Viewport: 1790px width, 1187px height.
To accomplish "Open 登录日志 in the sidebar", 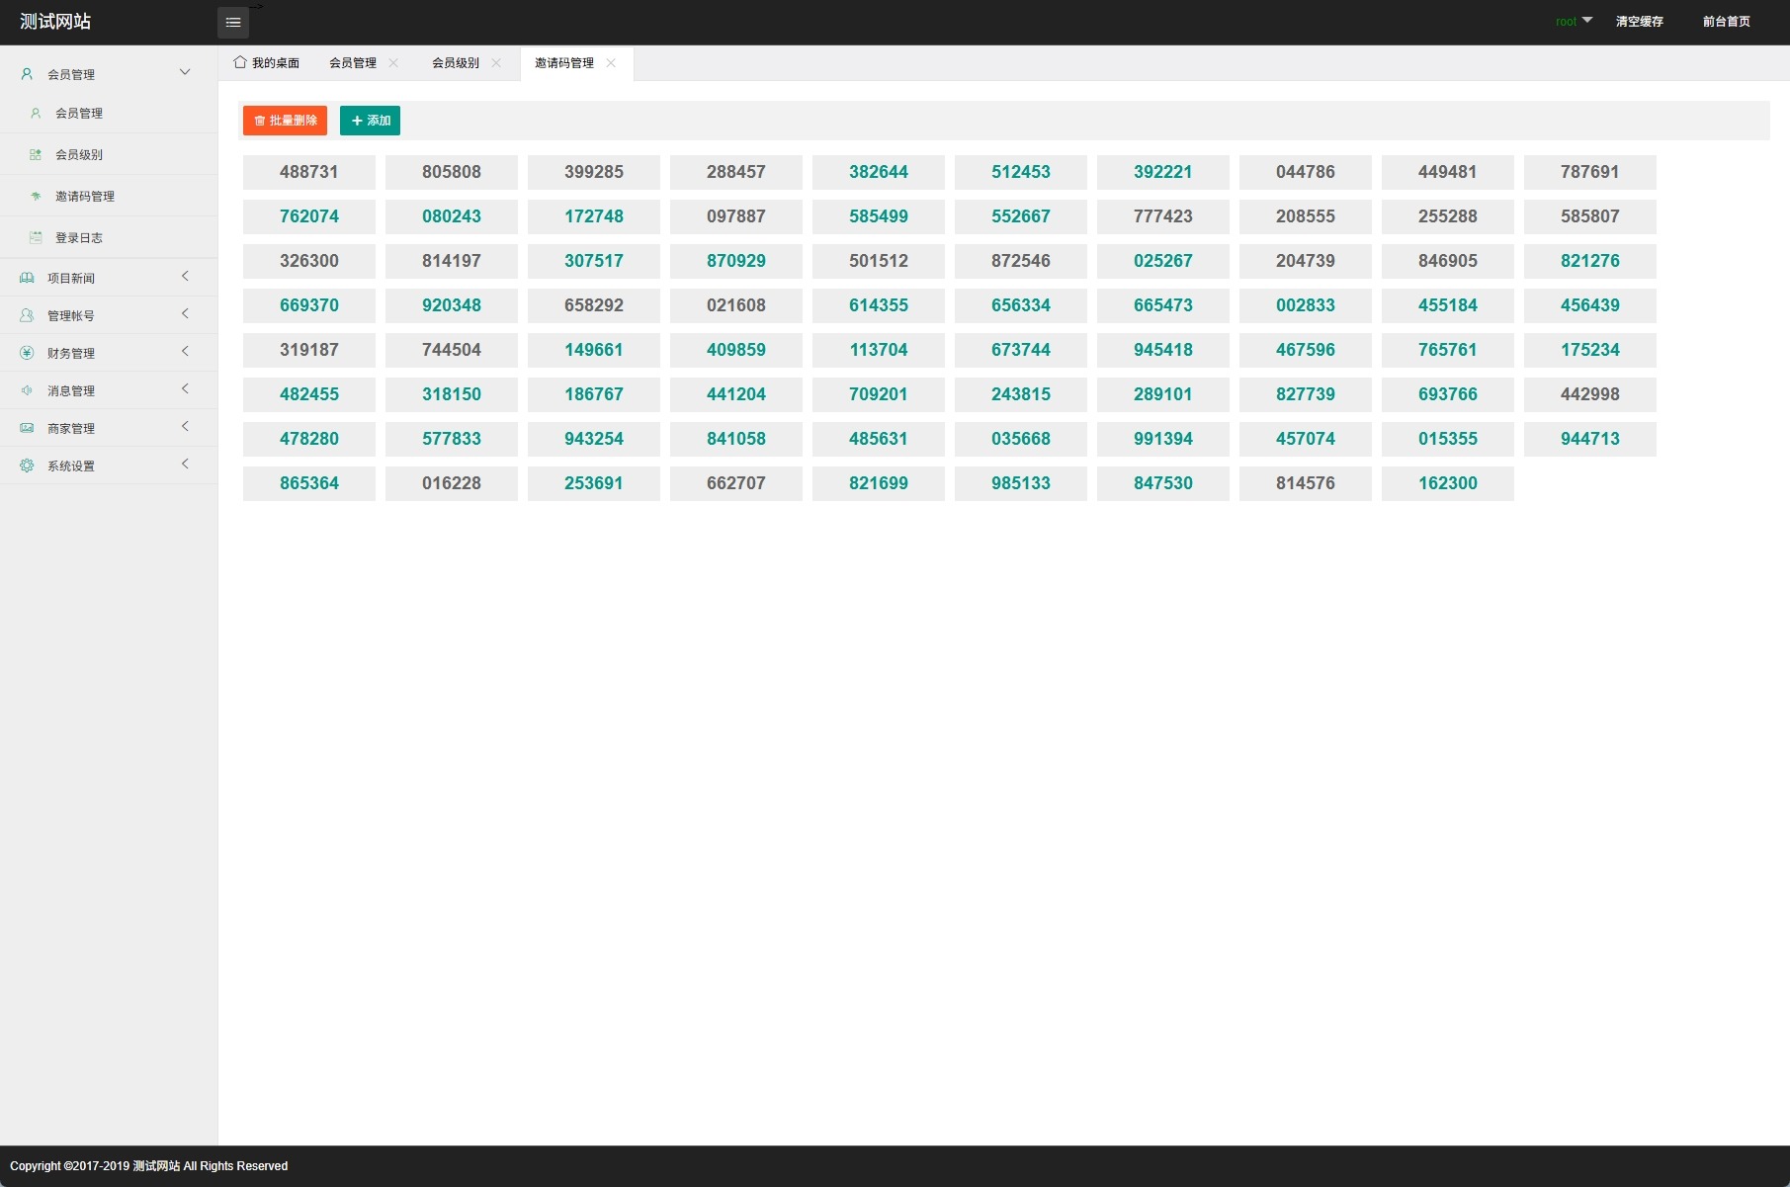I will coord(79,238).
